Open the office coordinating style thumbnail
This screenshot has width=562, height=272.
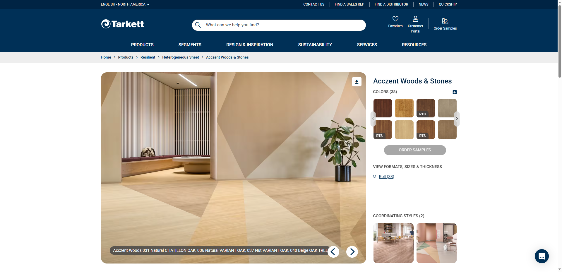(393, 243)
